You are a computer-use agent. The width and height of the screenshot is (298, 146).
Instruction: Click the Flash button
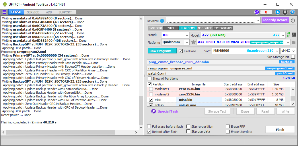280,130
